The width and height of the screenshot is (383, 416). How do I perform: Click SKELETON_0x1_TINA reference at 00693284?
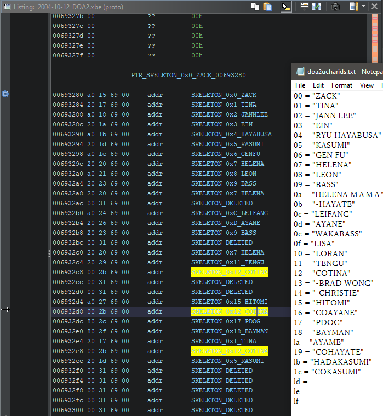224,105
